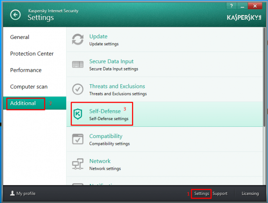This screenshot has width=268, height=203.
Task: Click the 'Secure Data Input settings' description
Action: 113,69
